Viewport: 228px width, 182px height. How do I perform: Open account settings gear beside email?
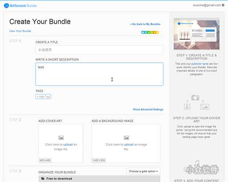[223, 5]
